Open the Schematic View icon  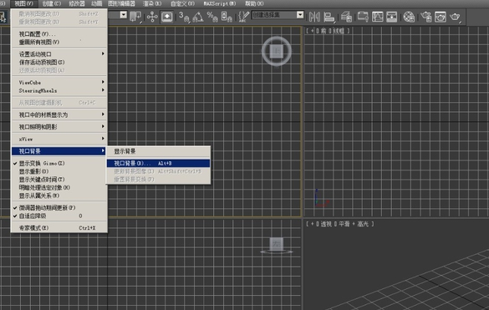(x=392, y=17)
